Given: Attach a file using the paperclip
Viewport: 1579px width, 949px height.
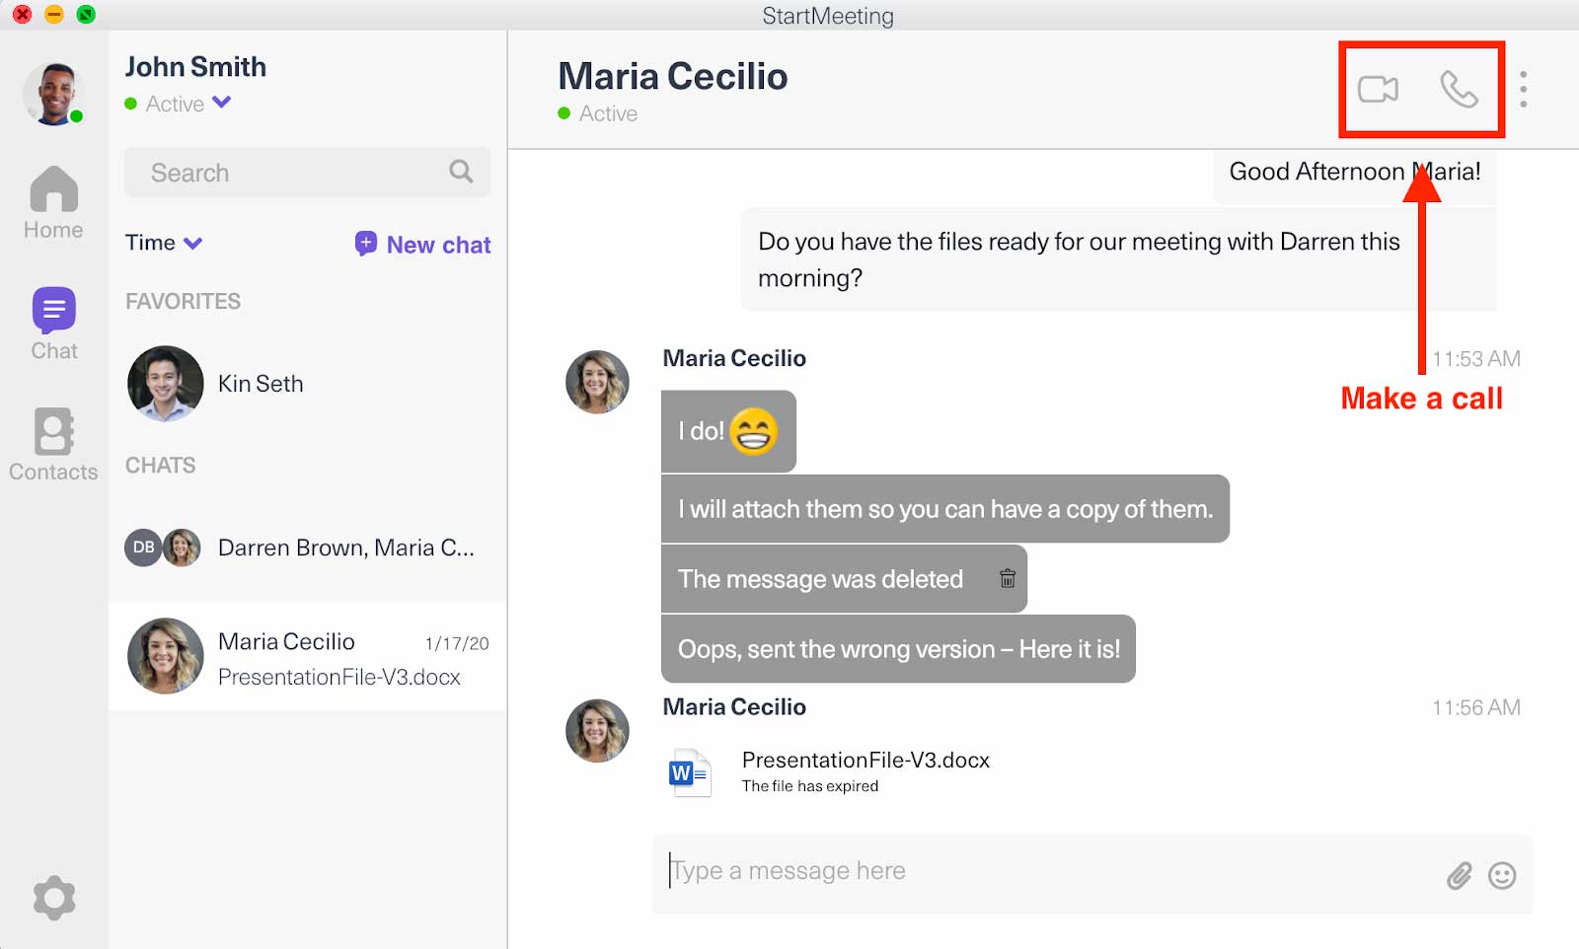Looking at the screenshot, I should pos(1459,874).
